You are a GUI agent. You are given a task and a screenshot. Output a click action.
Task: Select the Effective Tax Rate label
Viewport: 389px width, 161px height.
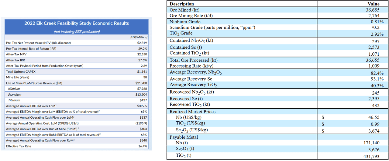pyautogui.click(x=19, y=146)
